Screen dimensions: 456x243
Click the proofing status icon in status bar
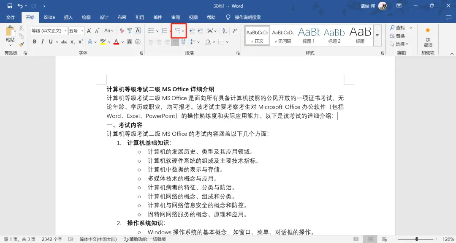[x=71, y=239]
